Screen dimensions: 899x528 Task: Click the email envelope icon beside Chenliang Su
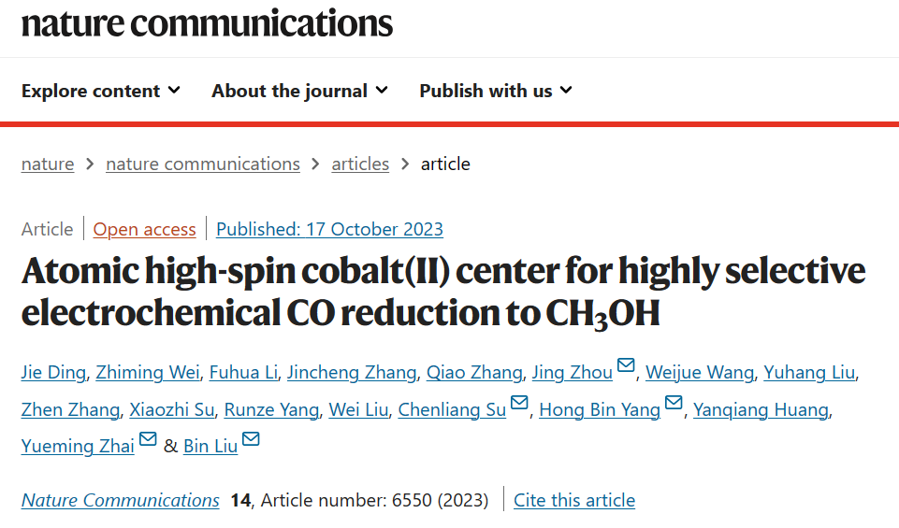point(519,402)
